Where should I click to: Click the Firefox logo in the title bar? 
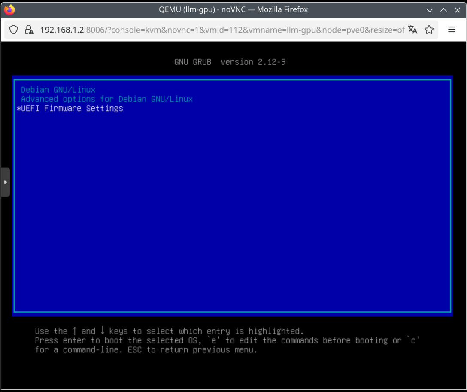9,9
